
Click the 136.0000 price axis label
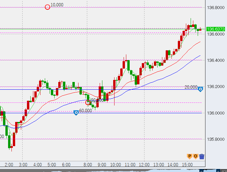tap(216, 113)
